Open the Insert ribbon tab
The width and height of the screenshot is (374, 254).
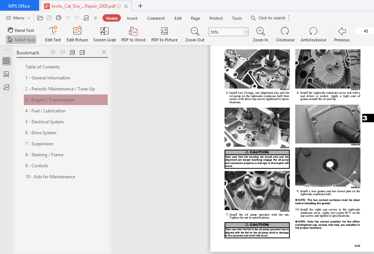[132, 18]
